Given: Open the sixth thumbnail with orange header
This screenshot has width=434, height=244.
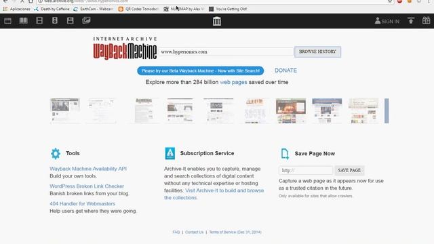Looking at the screenshot, I should tap(255, 110).
